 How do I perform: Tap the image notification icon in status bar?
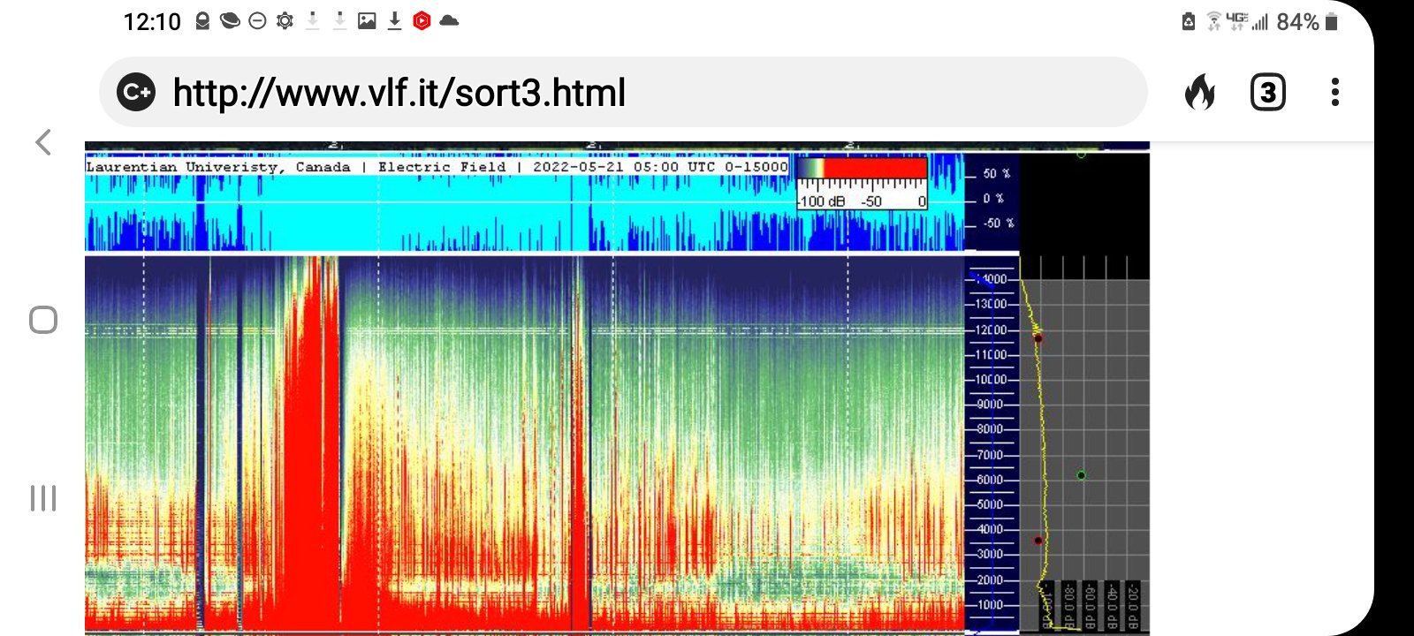(367, 21)
